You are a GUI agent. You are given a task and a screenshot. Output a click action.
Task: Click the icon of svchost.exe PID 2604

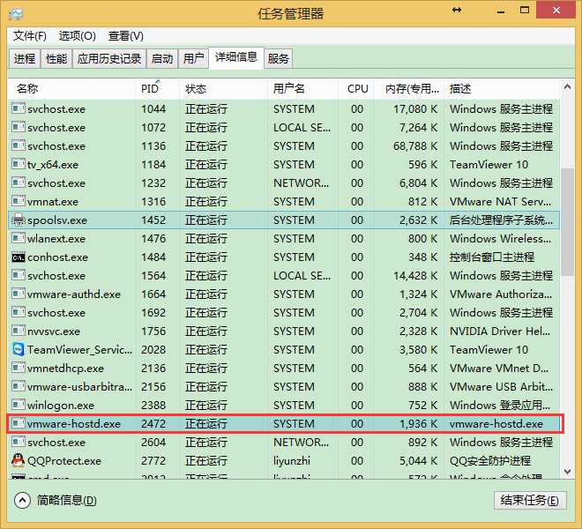(19, 442)
